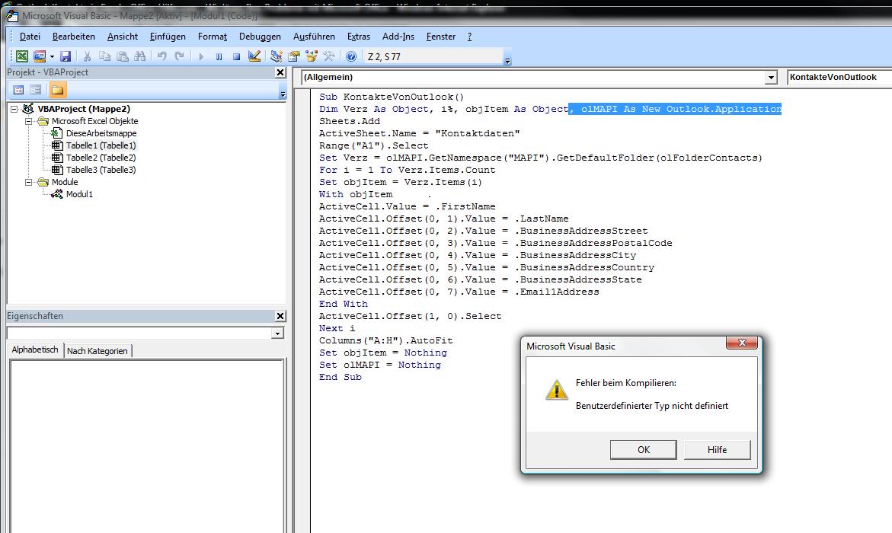Click the Find binoculars icon

139,56
